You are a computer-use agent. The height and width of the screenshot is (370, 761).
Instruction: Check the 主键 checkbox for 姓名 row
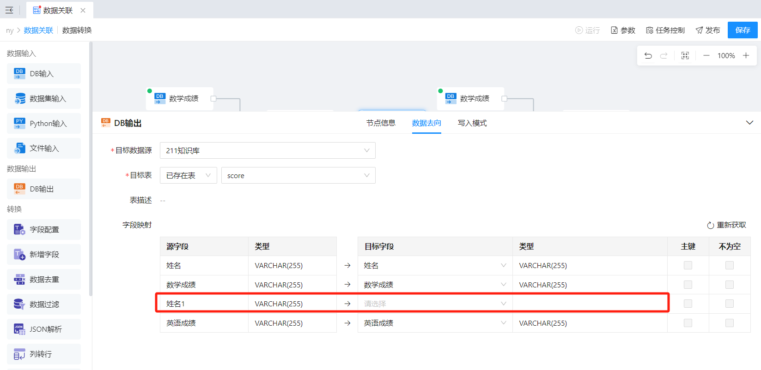(688, 265)
